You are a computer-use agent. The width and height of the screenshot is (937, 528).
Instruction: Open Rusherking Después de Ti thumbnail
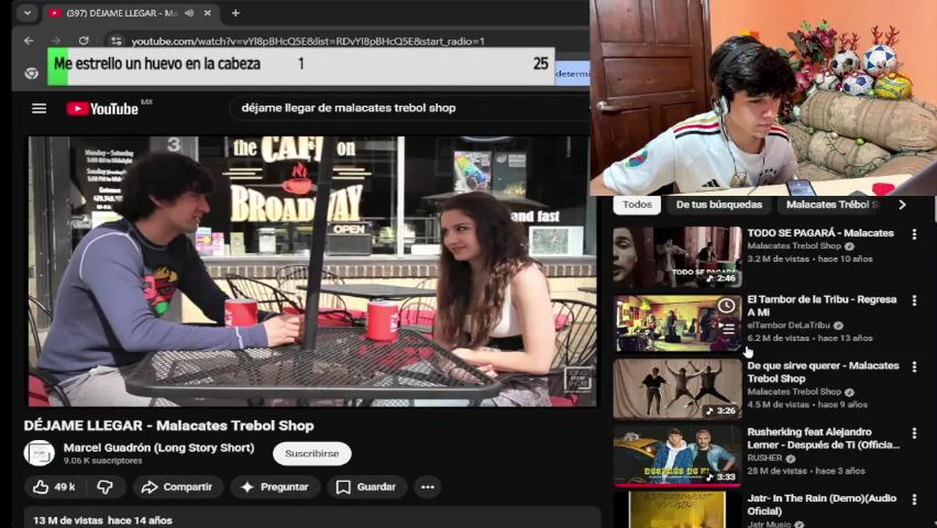(677, 455)
